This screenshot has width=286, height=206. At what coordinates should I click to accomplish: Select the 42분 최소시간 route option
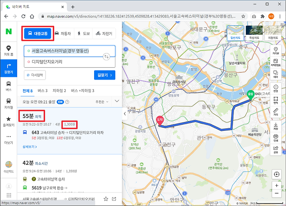point(70,174)
